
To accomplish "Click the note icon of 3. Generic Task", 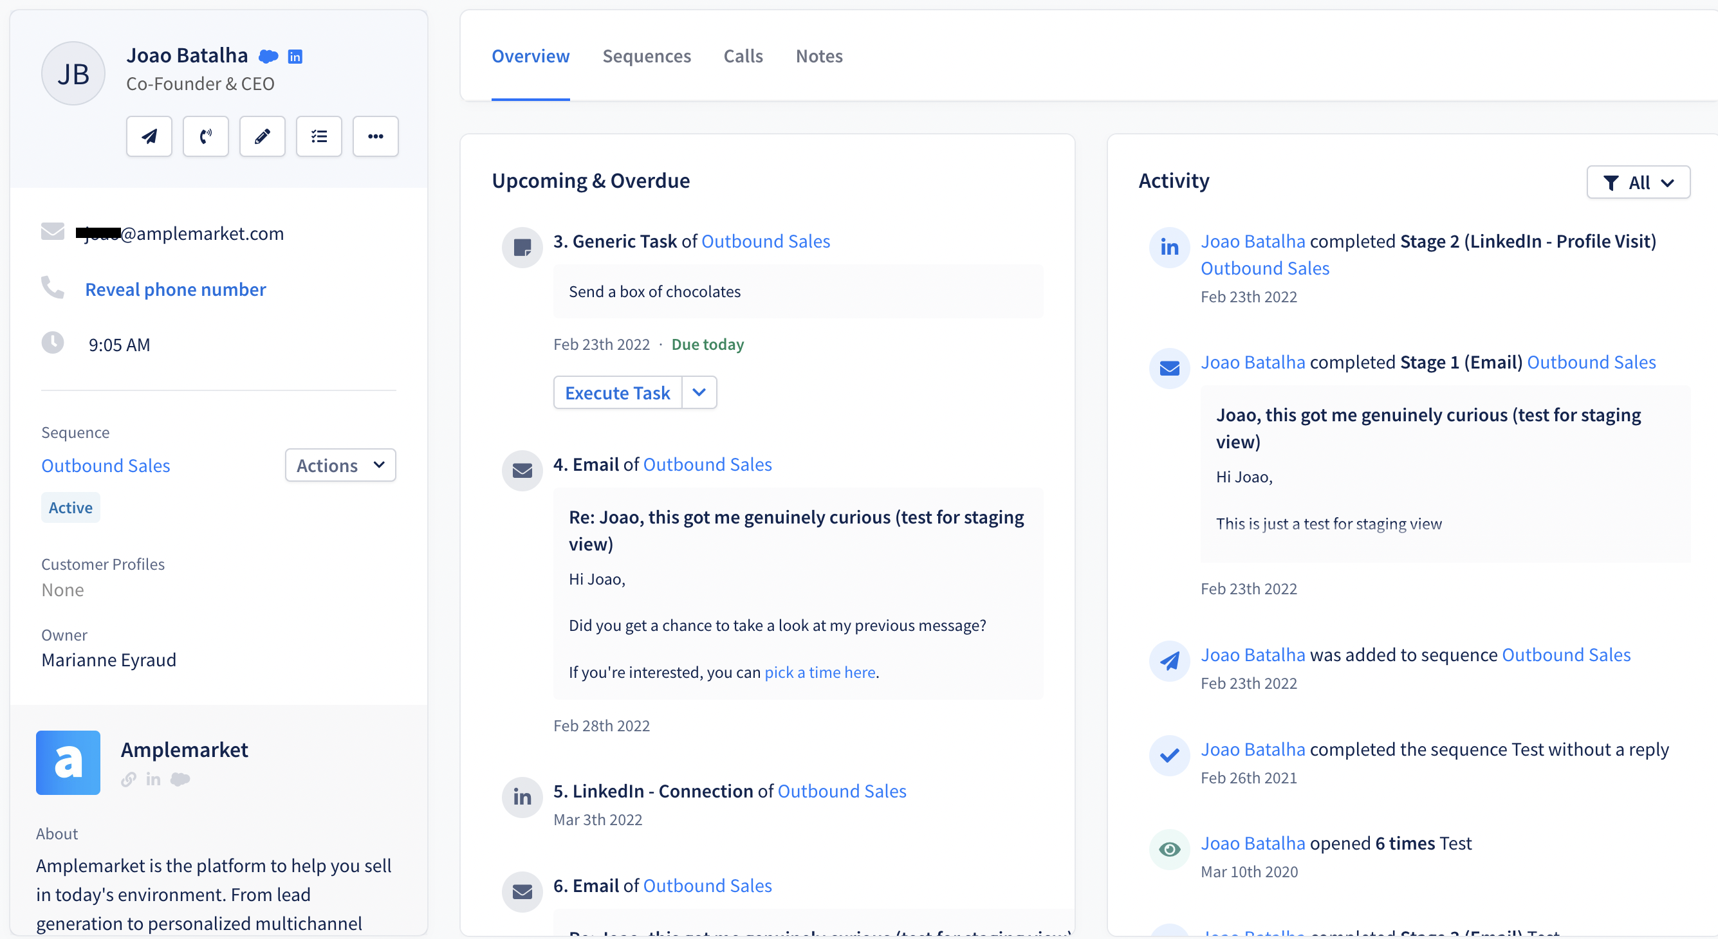I will 522,247.
